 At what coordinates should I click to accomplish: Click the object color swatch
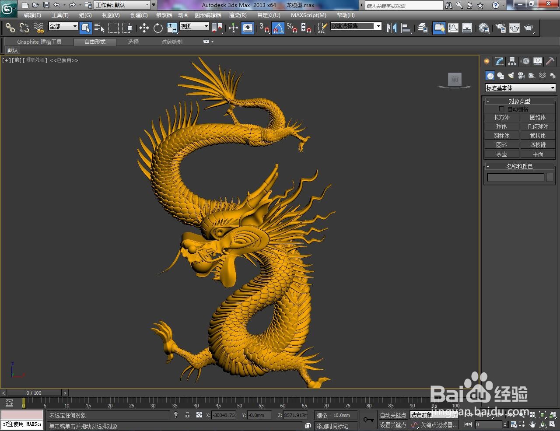[550, 177]
